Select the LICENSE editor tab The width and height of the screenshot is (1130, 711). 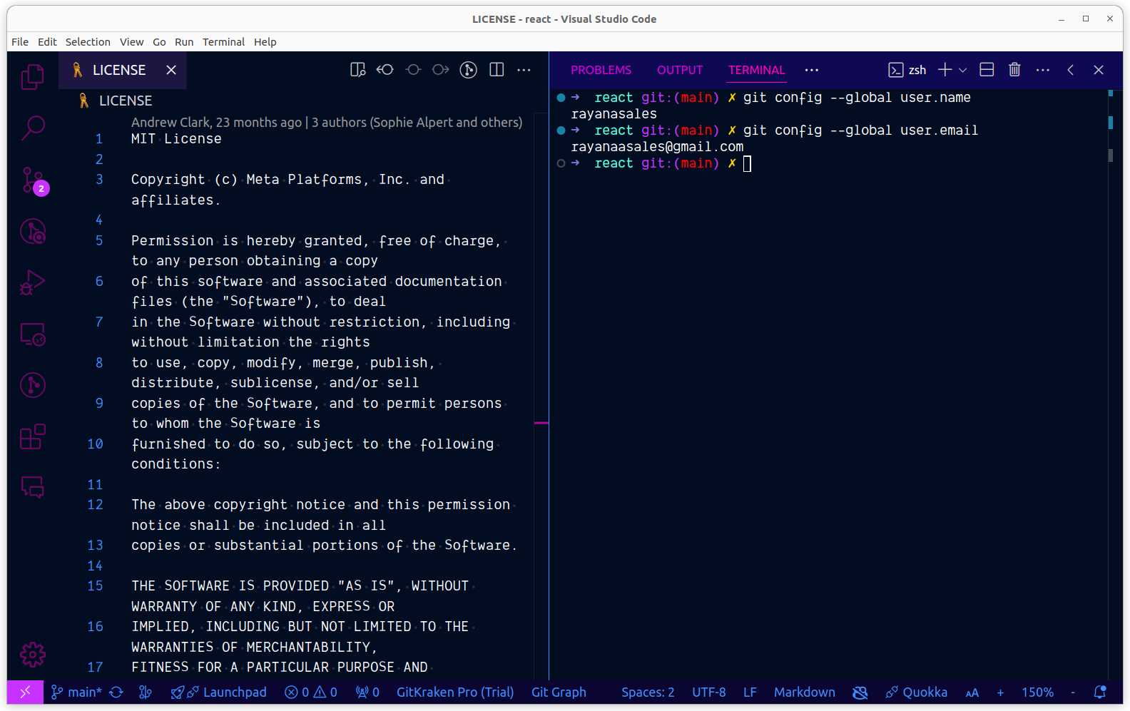coord(123,70)
